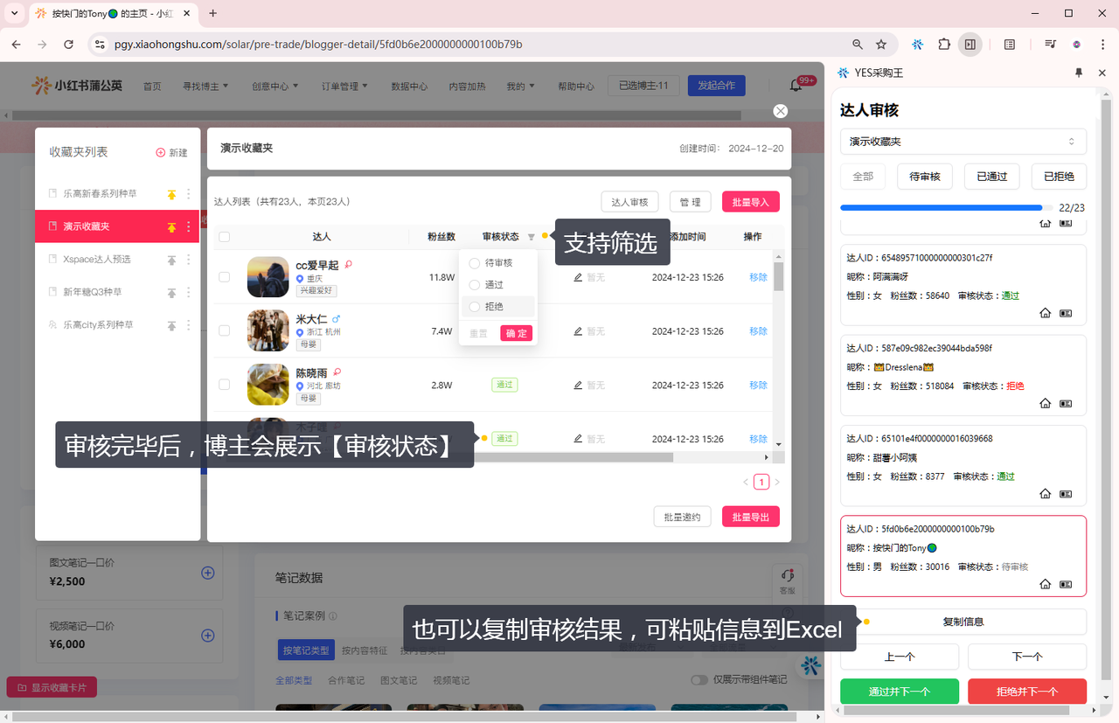This screenshot has height=723, width=1119.
Task: Click the green 通过并下一个 button
Action: click(899, 692)
